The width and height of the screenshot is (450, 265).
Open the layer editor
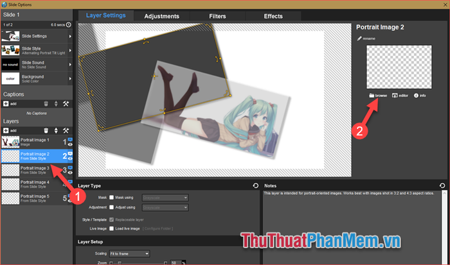point(400,96)
